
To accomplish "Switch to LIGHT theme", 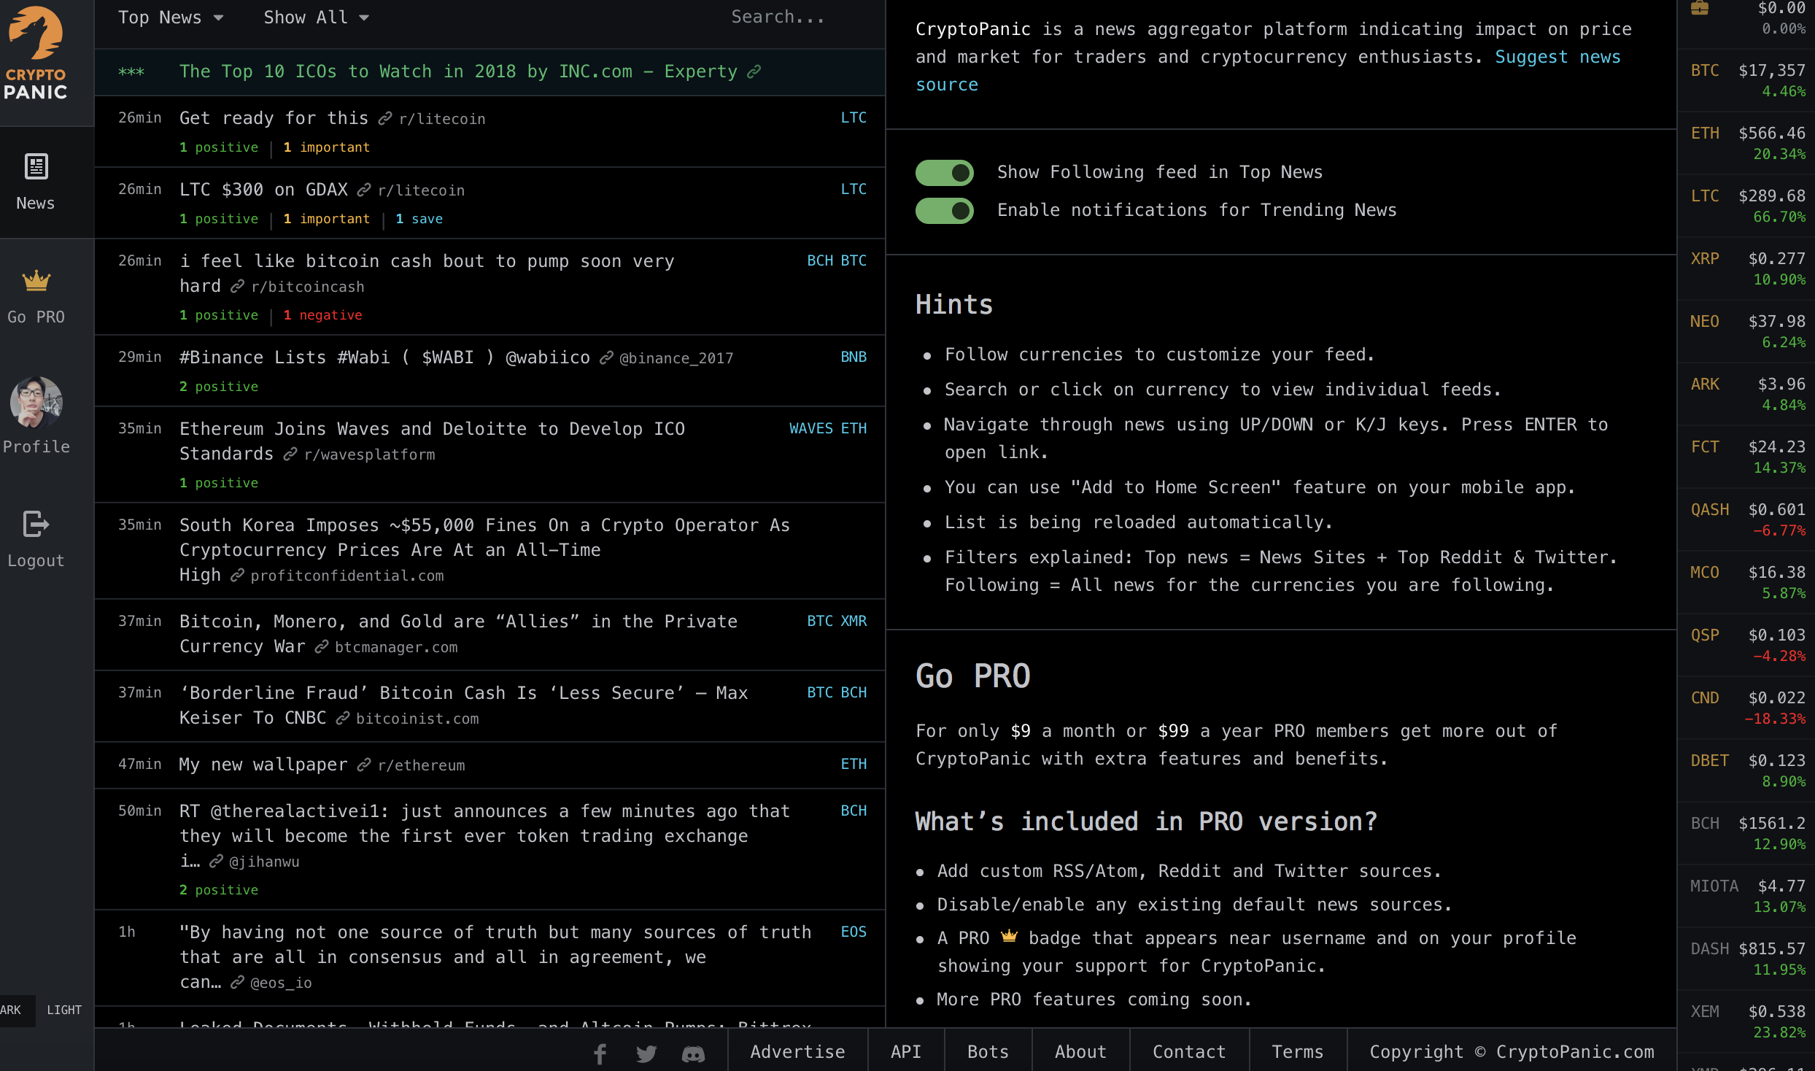I will [x=64, y=1010].
